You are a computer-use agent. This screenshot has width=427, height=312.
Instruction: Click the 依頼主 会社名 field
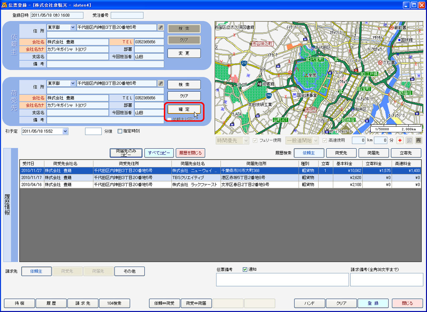click(78, 42)
